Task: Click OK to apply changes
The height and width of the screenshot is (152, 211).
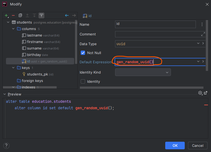Action: click(175, 146)
